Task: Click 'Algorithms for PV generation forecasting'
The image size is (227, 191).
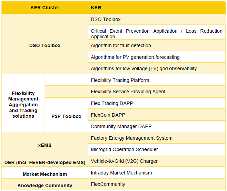Action: [x=157, y=57]
